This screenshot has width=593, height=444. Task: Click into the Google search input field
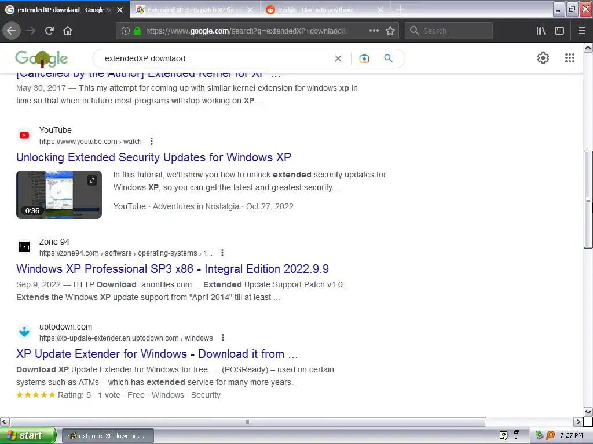pyautogui.click(x=215, y=58)
